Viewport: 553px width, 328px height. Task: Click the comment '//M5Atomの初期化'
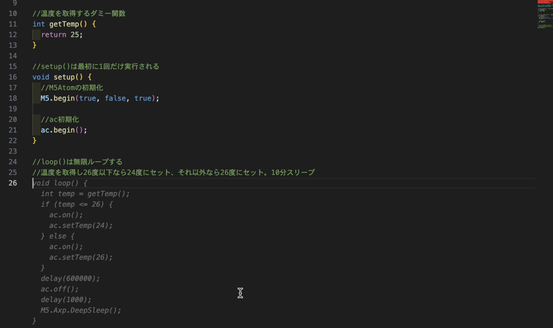[71, 88]
